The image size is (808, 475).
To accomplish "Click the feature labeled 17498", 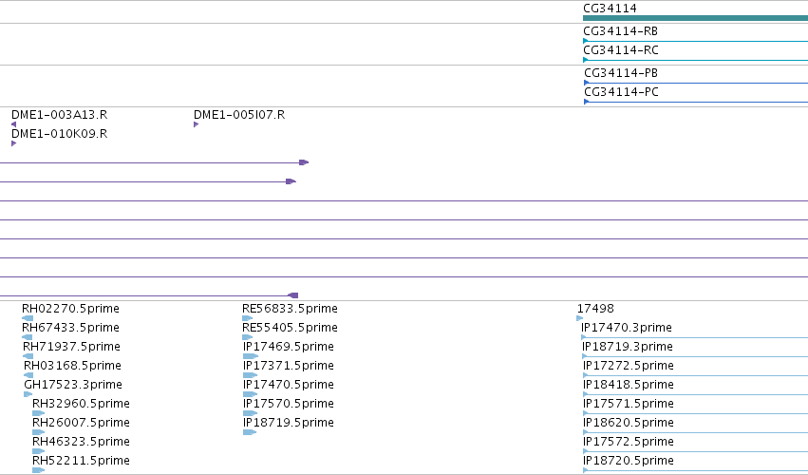I will 595,309.
